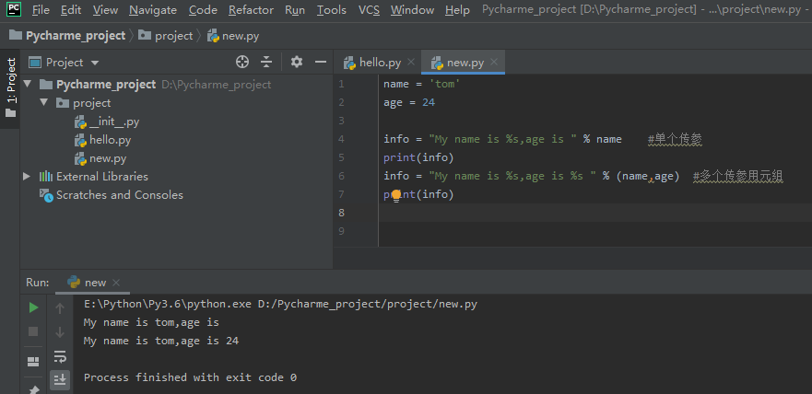Select new.py in project tree
The height and width of the screenshot is (394, 812).
[x=100, y=158]
